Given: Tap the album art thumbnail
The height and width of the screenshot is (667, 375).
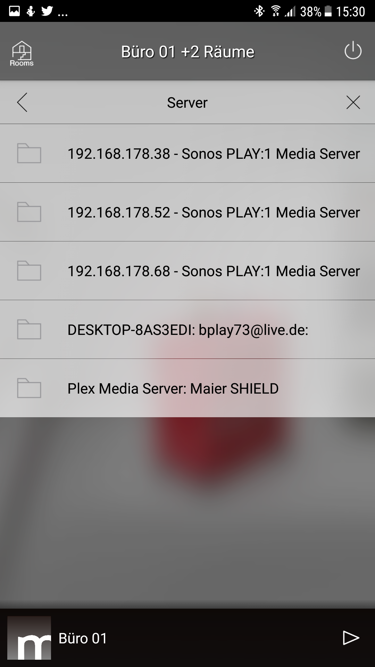Looking at the screenshot, I should (29, 638).
